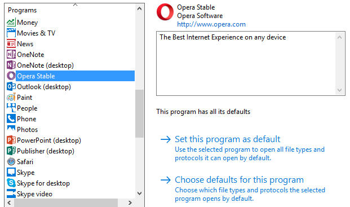Click the PowerPoint (desktop) icon
The height and width of the screenshot is (207, 350).
point(11,140)
